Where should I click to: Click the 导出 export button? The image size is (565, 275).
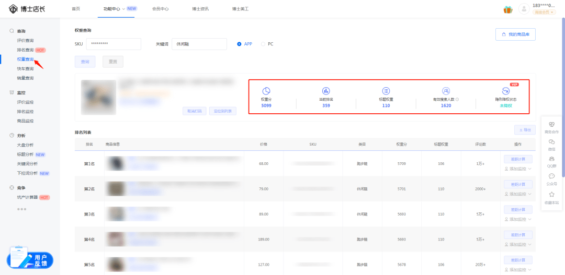click(x=525, y=130)
